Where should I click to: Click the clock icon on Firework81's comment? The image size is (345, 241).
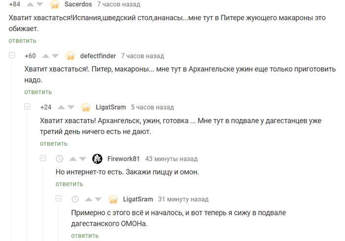click(60, 159)
